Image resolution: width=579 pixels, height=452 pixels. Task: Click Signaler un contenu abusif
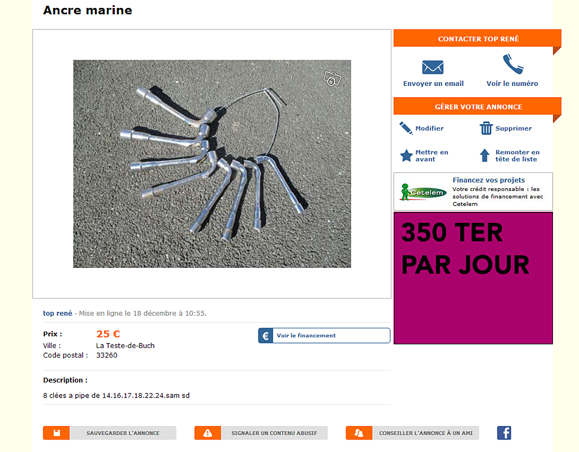click(261, 433)
